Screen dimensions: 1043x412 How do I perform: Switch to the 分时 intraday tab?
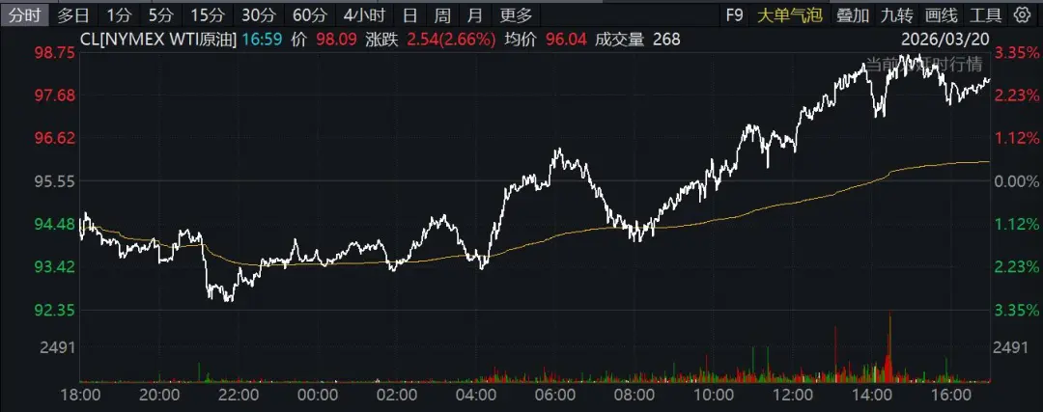pyautogui.click(x=23, y=14)
